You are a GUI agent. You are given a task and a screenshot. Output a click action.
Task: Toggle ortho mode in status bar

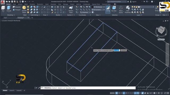point(124,93)
